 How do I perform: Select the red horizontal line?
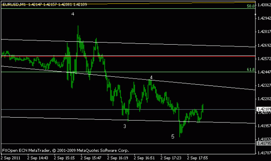point(128,56)
